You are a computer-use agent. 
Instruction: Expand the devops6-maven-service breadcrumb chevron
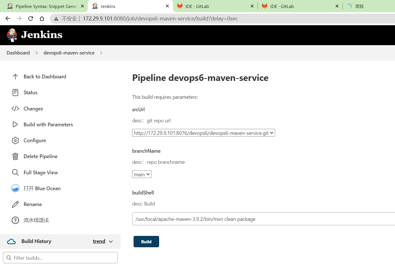tap(101, 53)
